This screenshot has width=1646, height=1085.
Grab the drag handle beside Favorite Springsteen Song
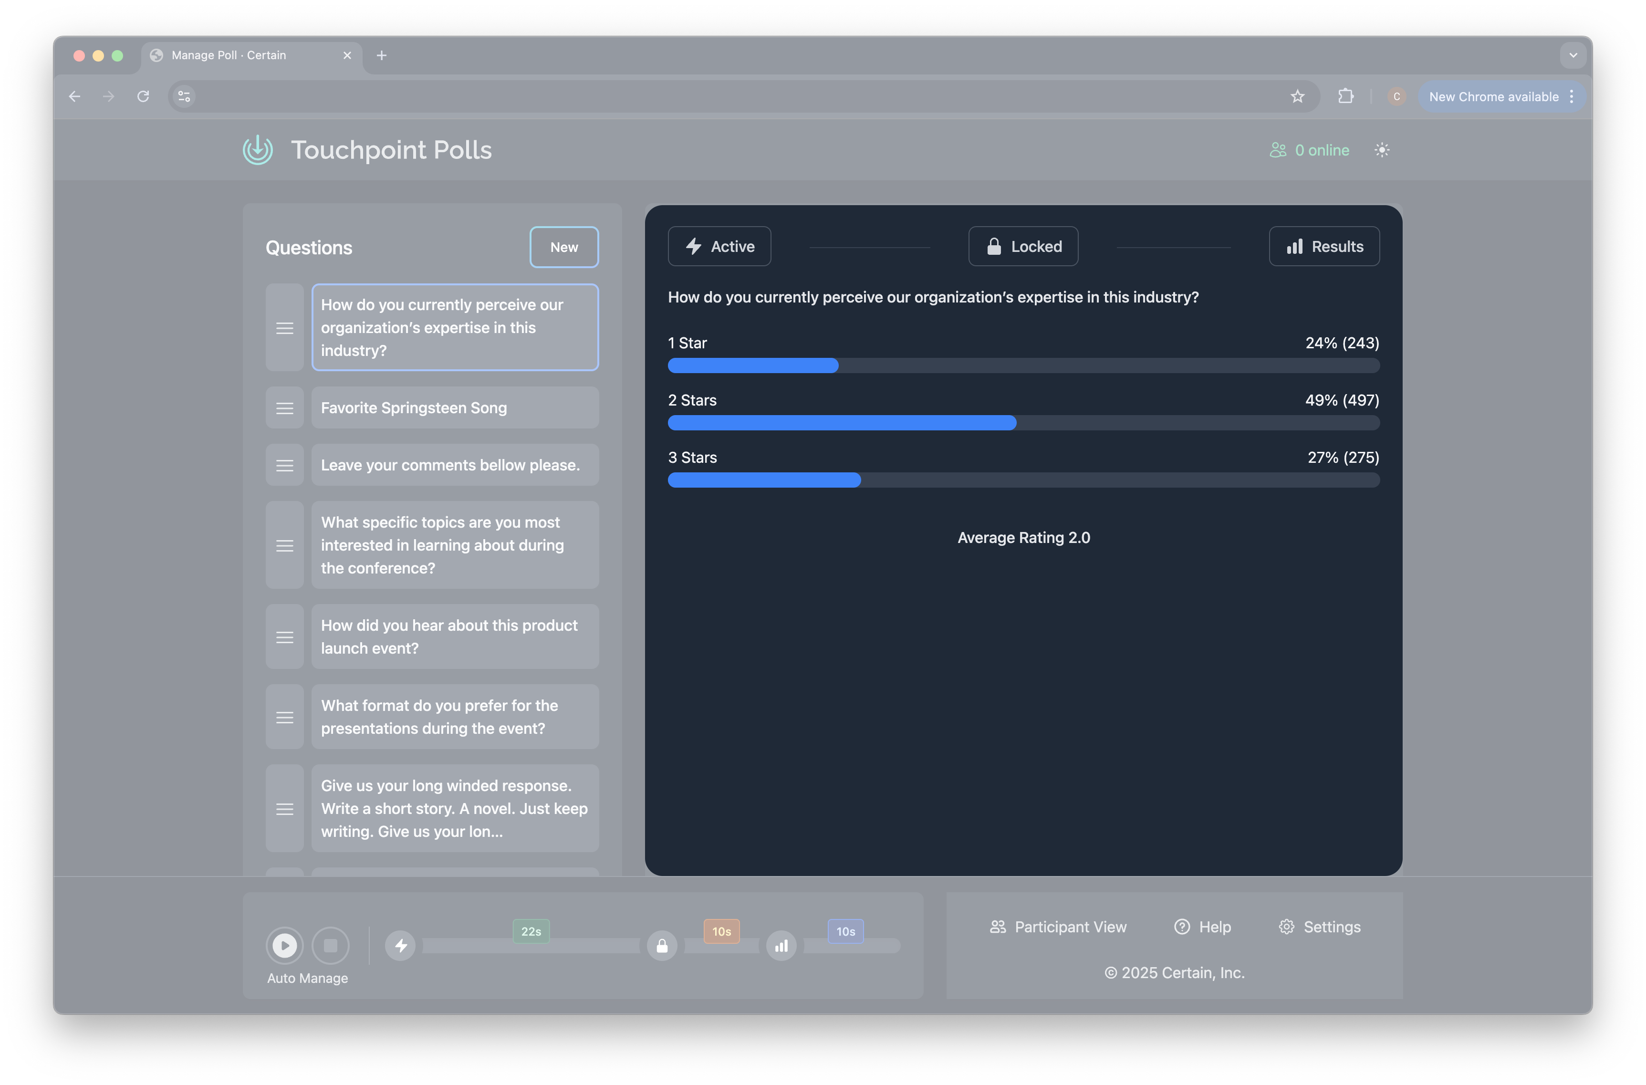284,407
